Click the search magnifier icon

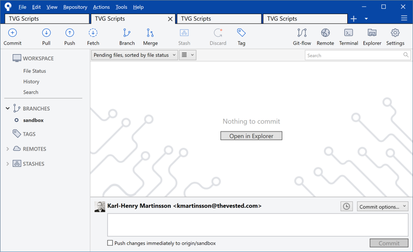pyautogui.click(x=406, y=55)
